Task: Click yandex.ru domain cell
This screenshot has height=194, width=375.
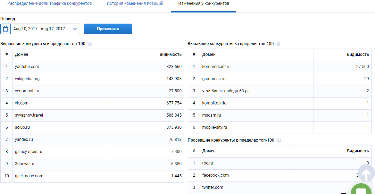Action: click(x=60, y=140)
